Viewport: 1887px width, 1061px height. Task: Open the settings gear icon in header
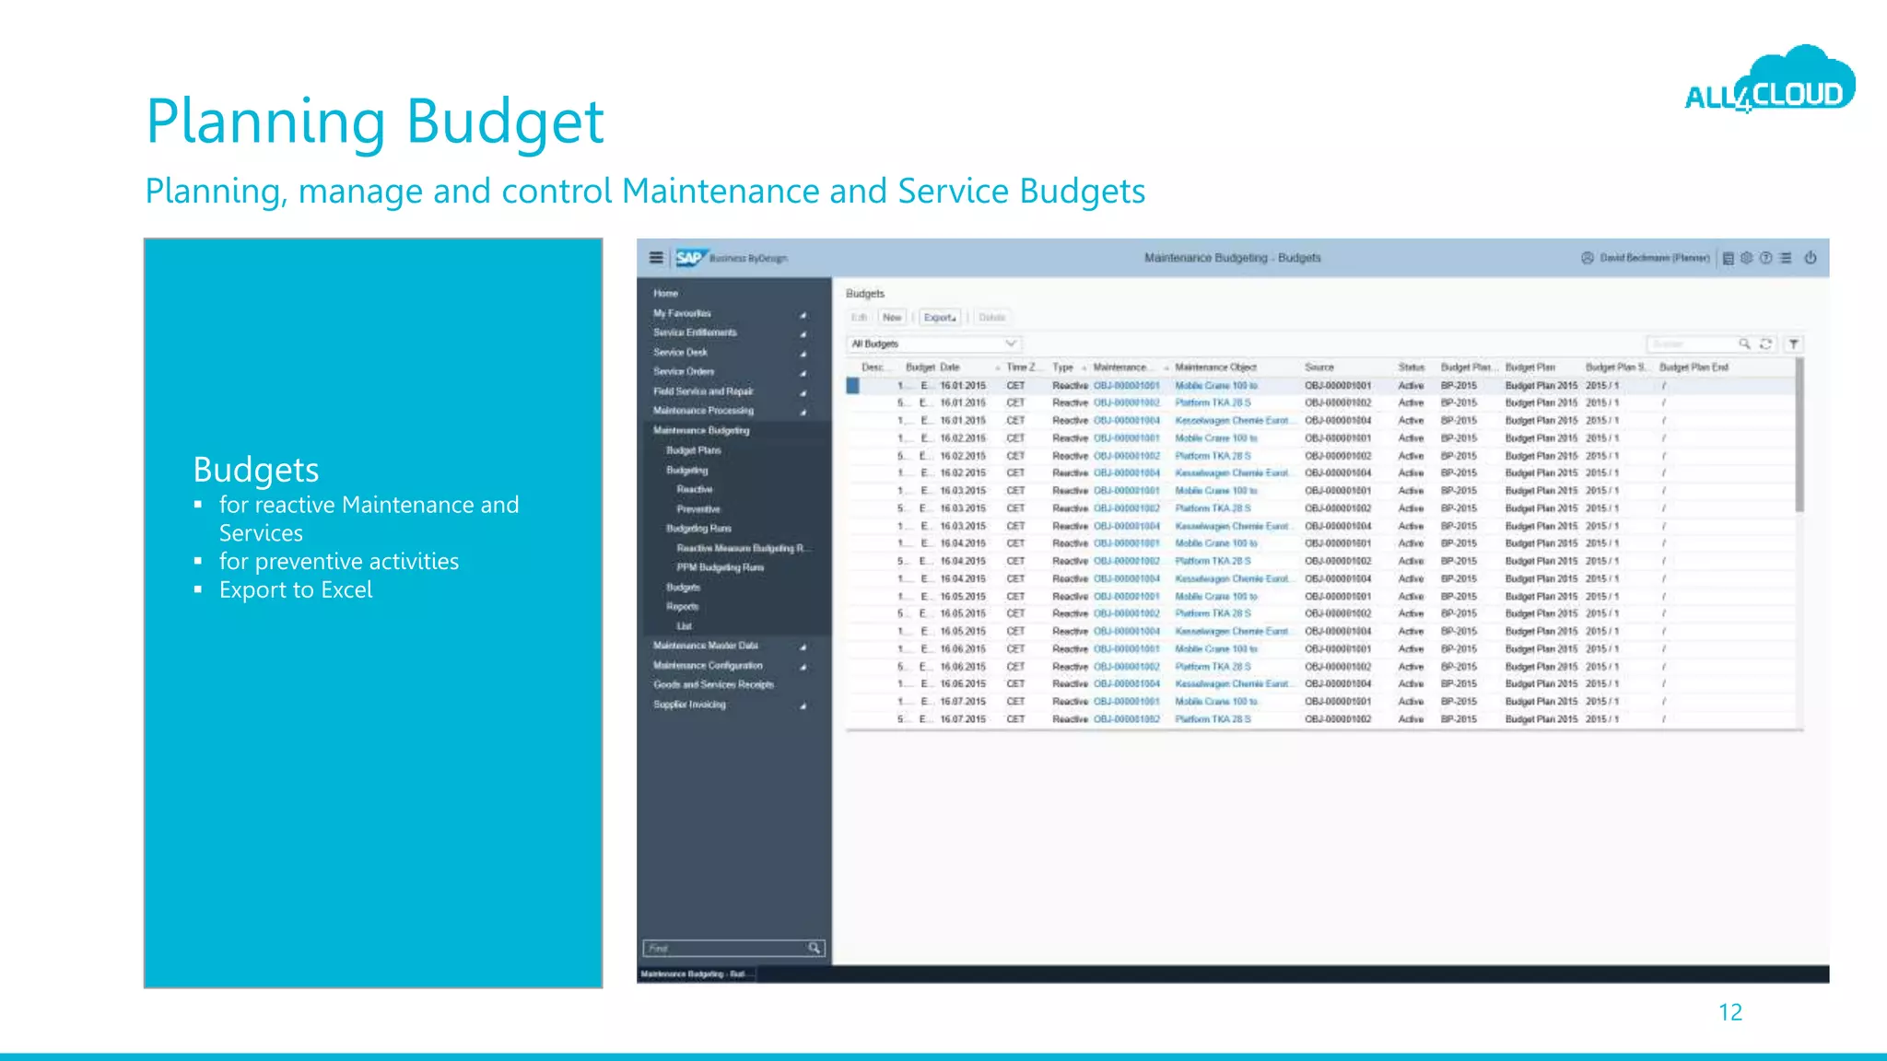(x=1747, y=258)
